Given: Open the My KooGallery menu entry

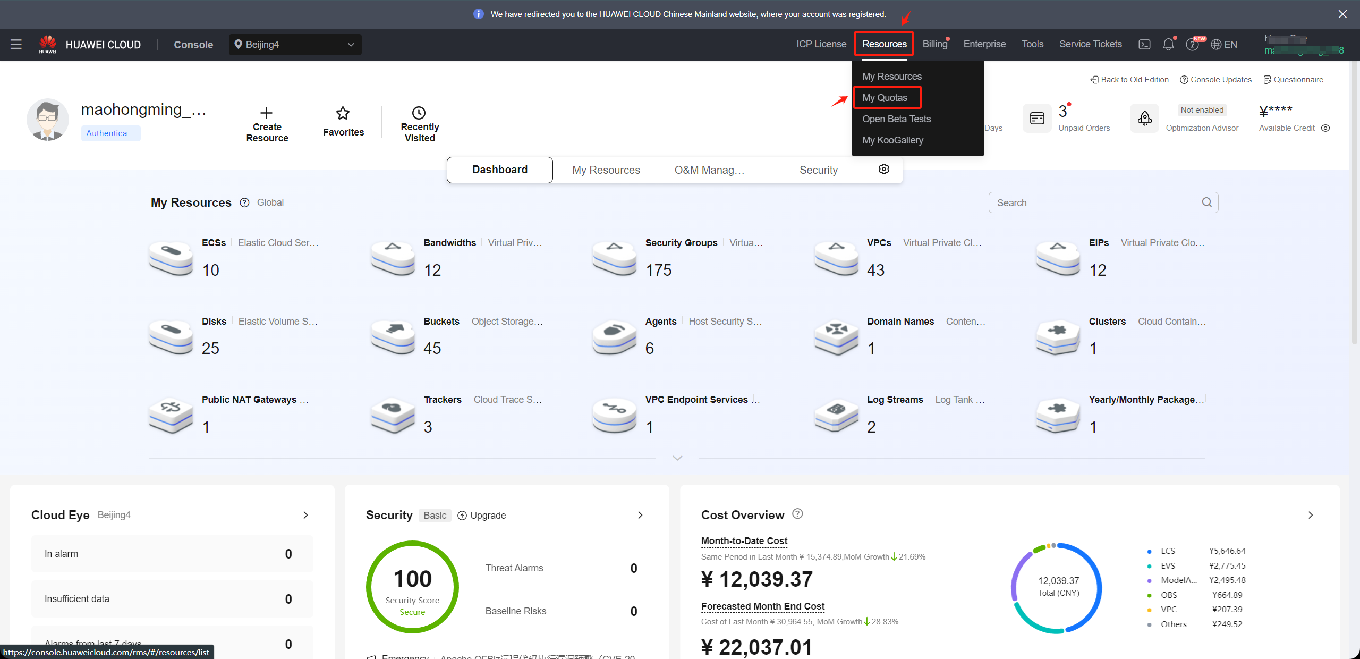Looking at the screenshot, I should click(x=892, y=140).
